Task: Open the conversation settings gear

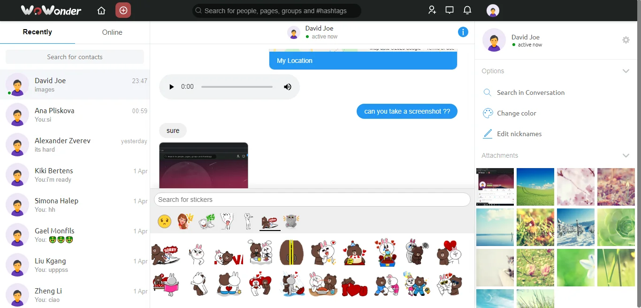Action: (x=626, y=40)
